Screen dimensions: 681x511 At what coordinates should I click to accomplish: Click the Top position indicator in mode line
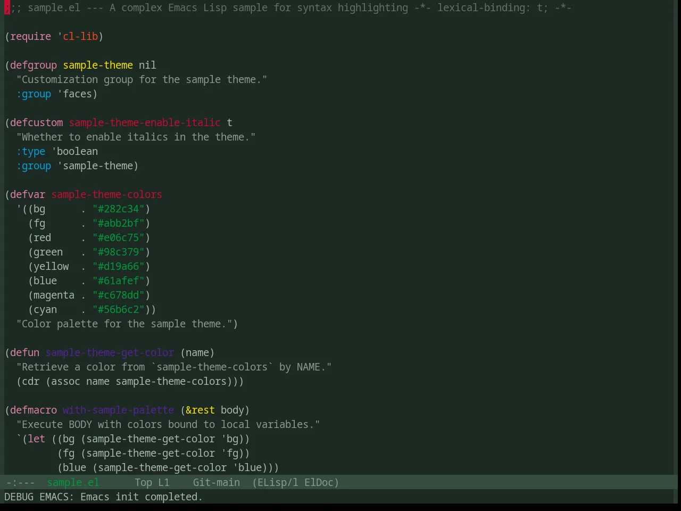tap(143, 482)
